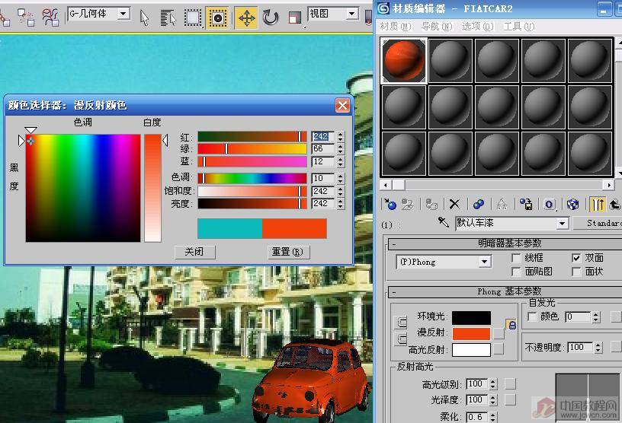Uncheck the 双面 two-sided checkbox

point(576,258)
